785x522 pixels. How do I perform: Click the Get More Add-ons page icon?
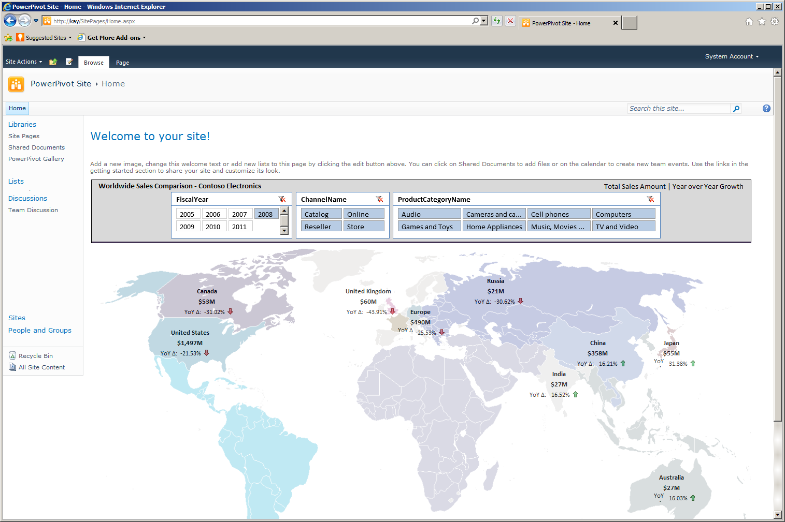point(81,37)
